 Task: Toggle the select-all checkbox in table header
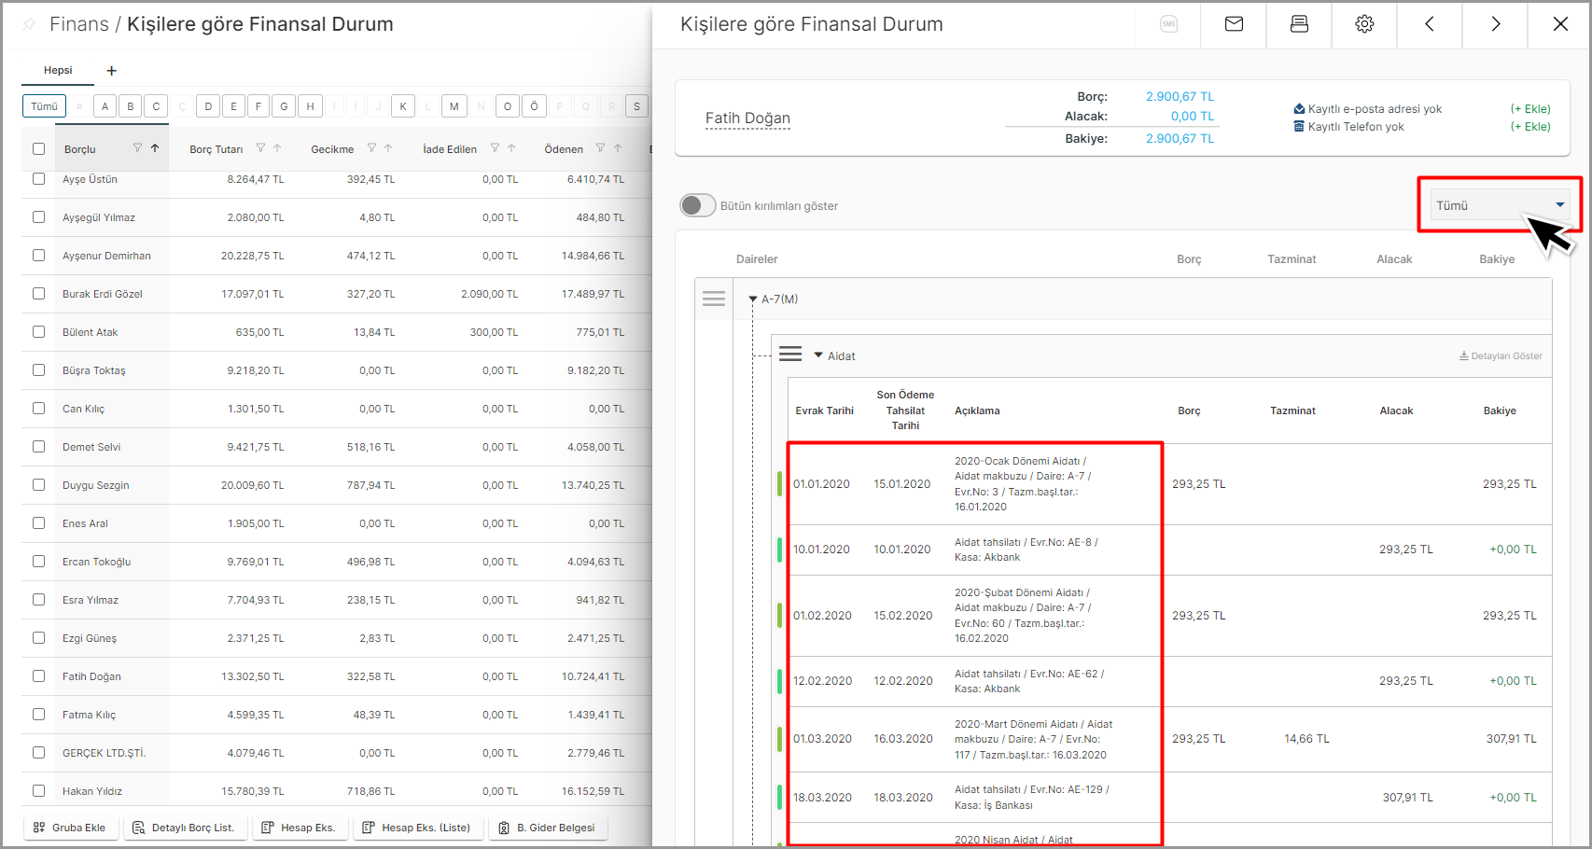[x=38, y=148]
